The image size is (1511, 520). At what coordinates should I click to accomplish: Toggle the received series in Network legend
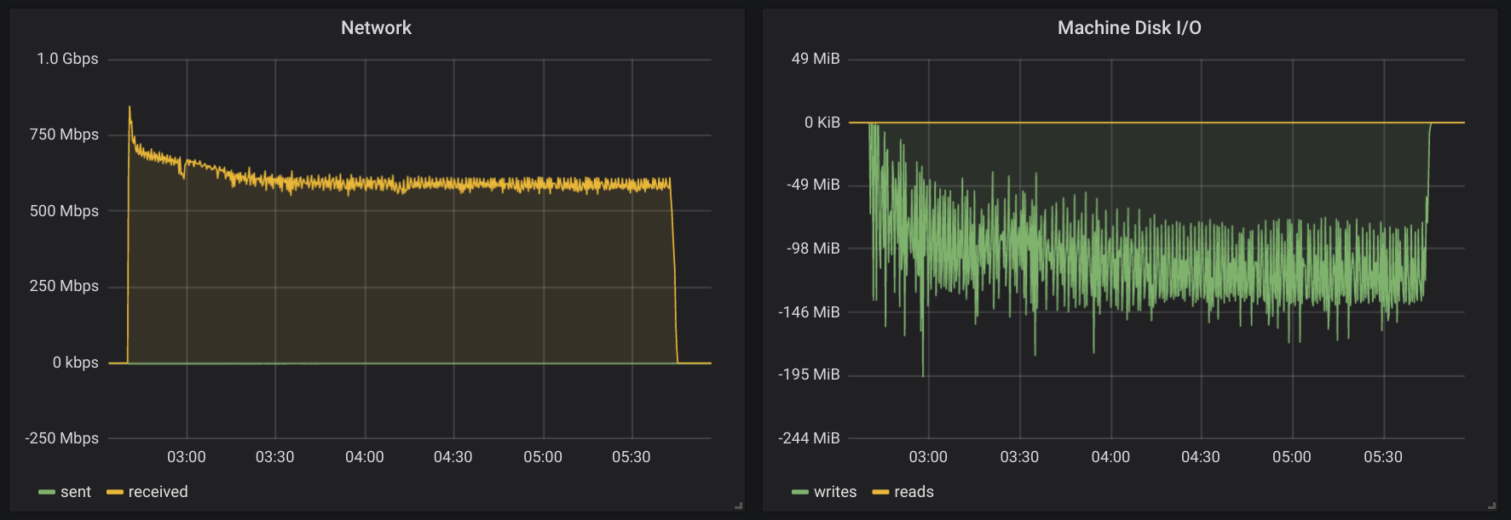(158, 492)
